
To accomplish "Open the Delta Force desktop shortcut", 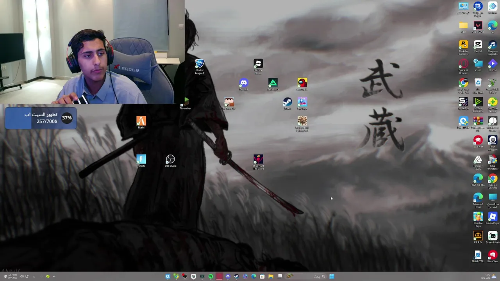I will point(273,85).
